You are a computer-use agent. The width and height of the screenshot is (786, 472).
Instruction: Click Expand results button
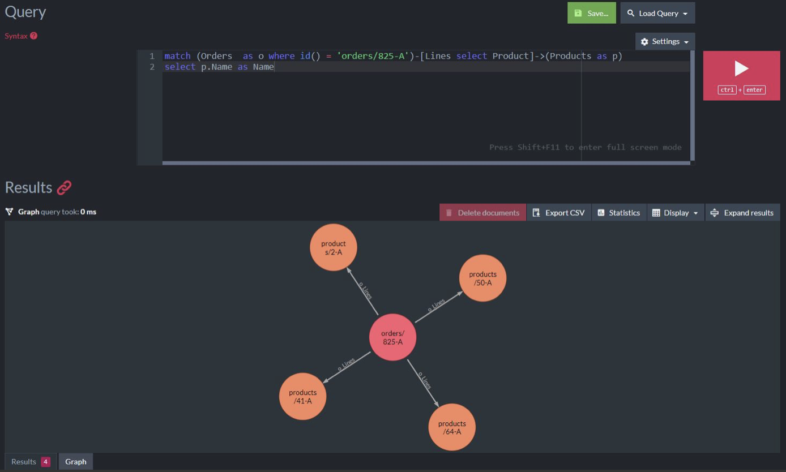(x=742, y=213)
